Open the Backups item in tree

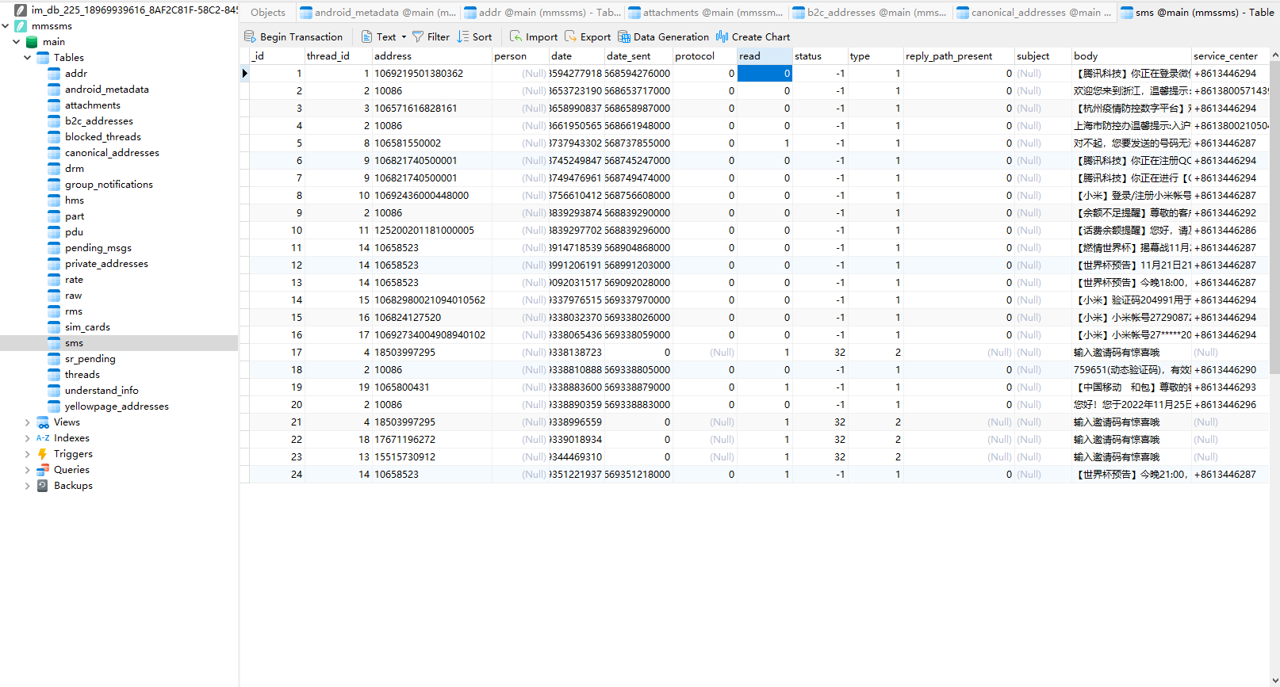(x=73, y=486)
